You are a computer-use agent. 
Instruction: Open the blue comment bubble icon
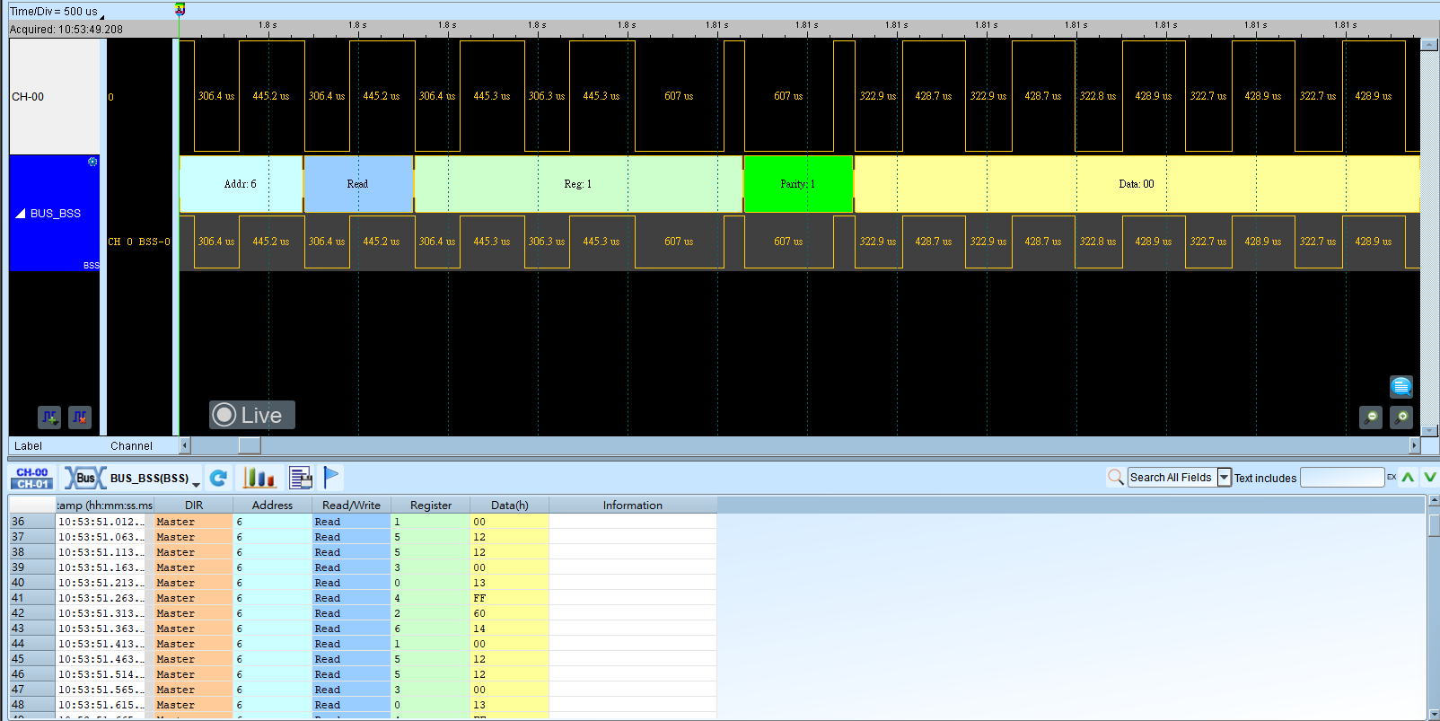tap(1401, 387)
